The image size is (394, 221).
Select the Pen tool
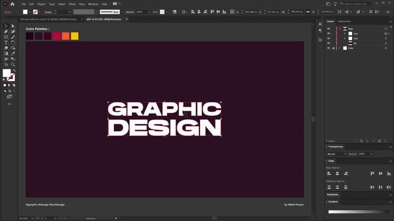pyautogui.click(x=6, y=31)
